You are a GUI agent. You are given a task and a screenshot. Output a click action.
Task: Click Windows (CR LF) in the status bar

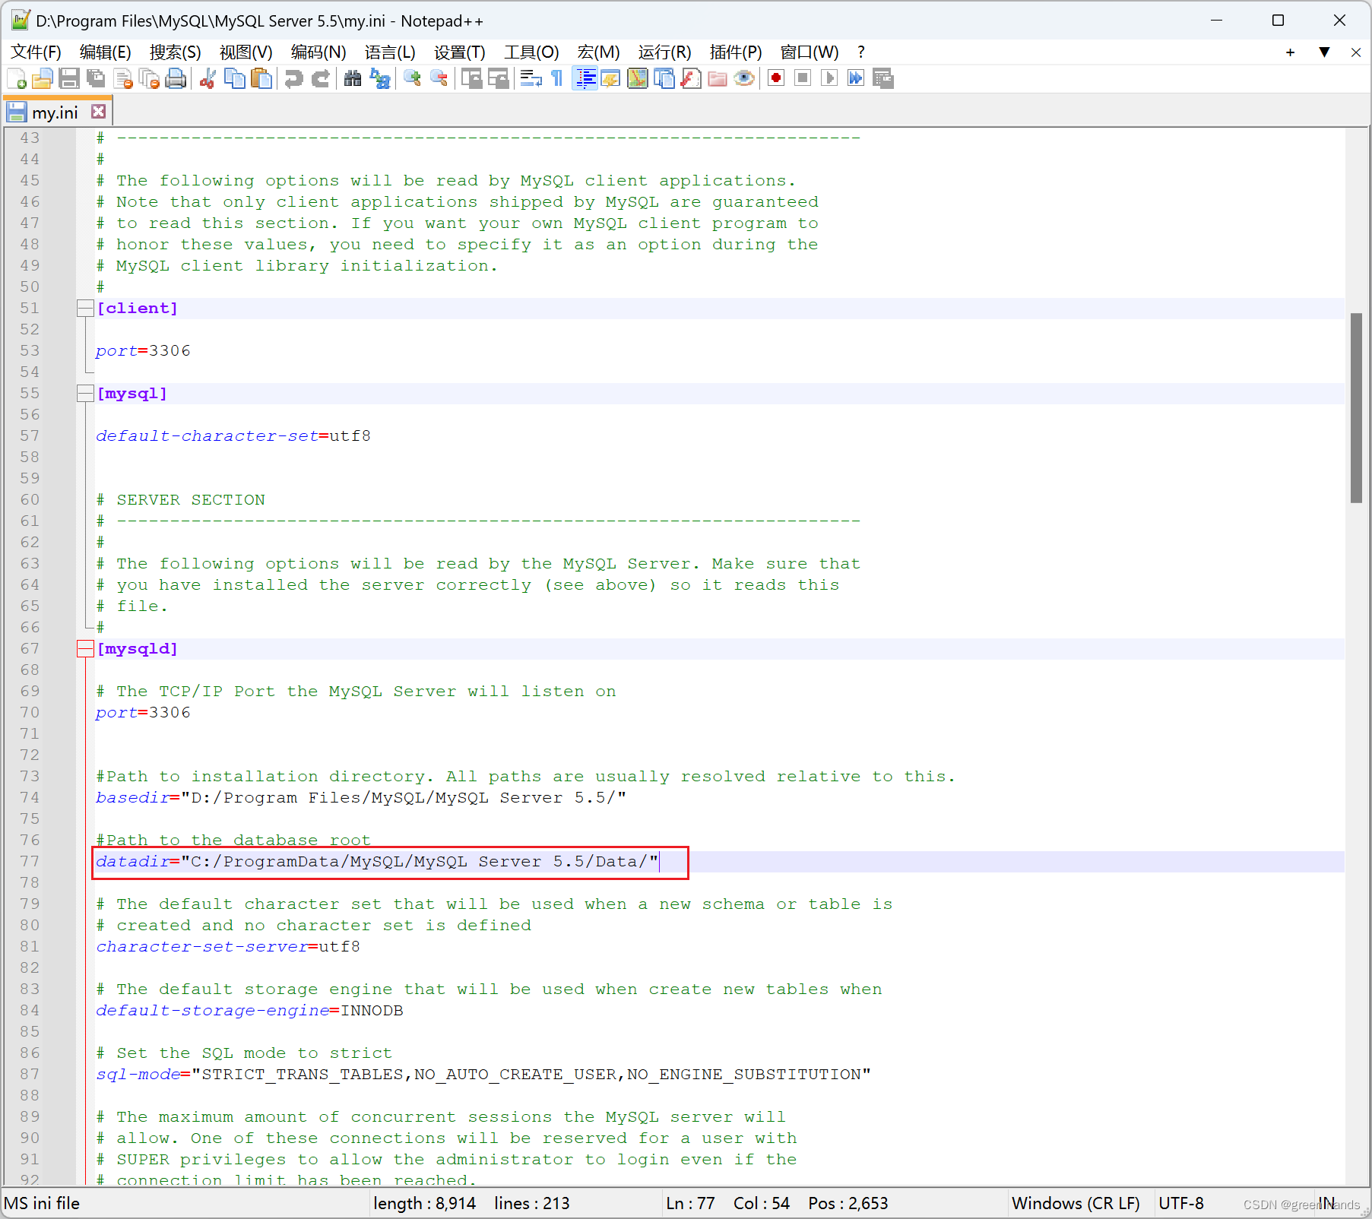(1076, 1203)
